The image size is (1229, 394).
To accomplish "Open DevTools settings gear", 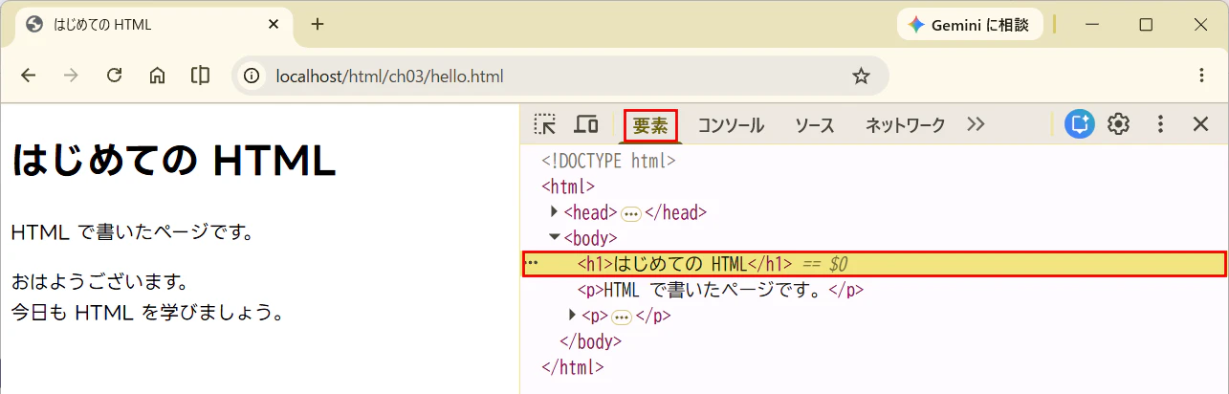I will point(1118,124).
